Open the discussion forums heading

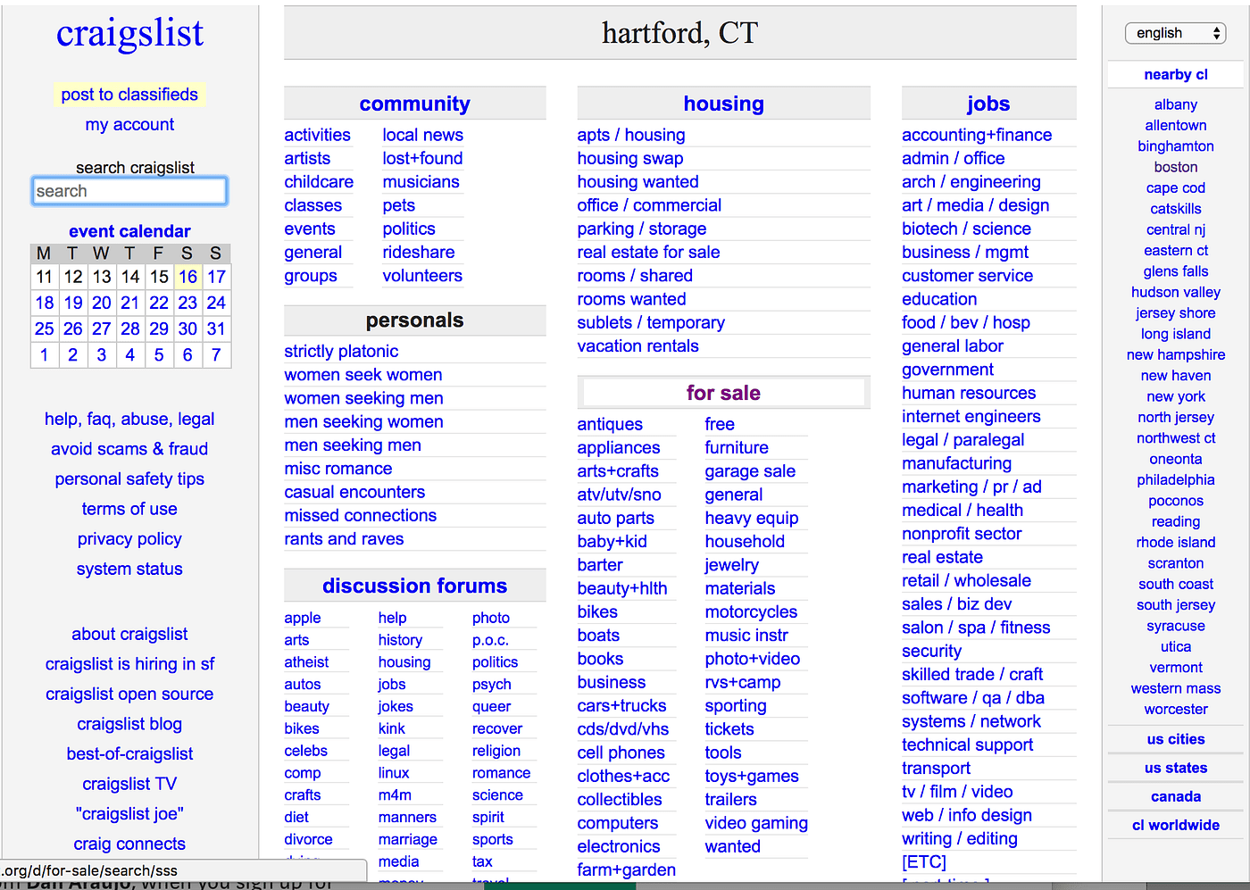[414, 586]
